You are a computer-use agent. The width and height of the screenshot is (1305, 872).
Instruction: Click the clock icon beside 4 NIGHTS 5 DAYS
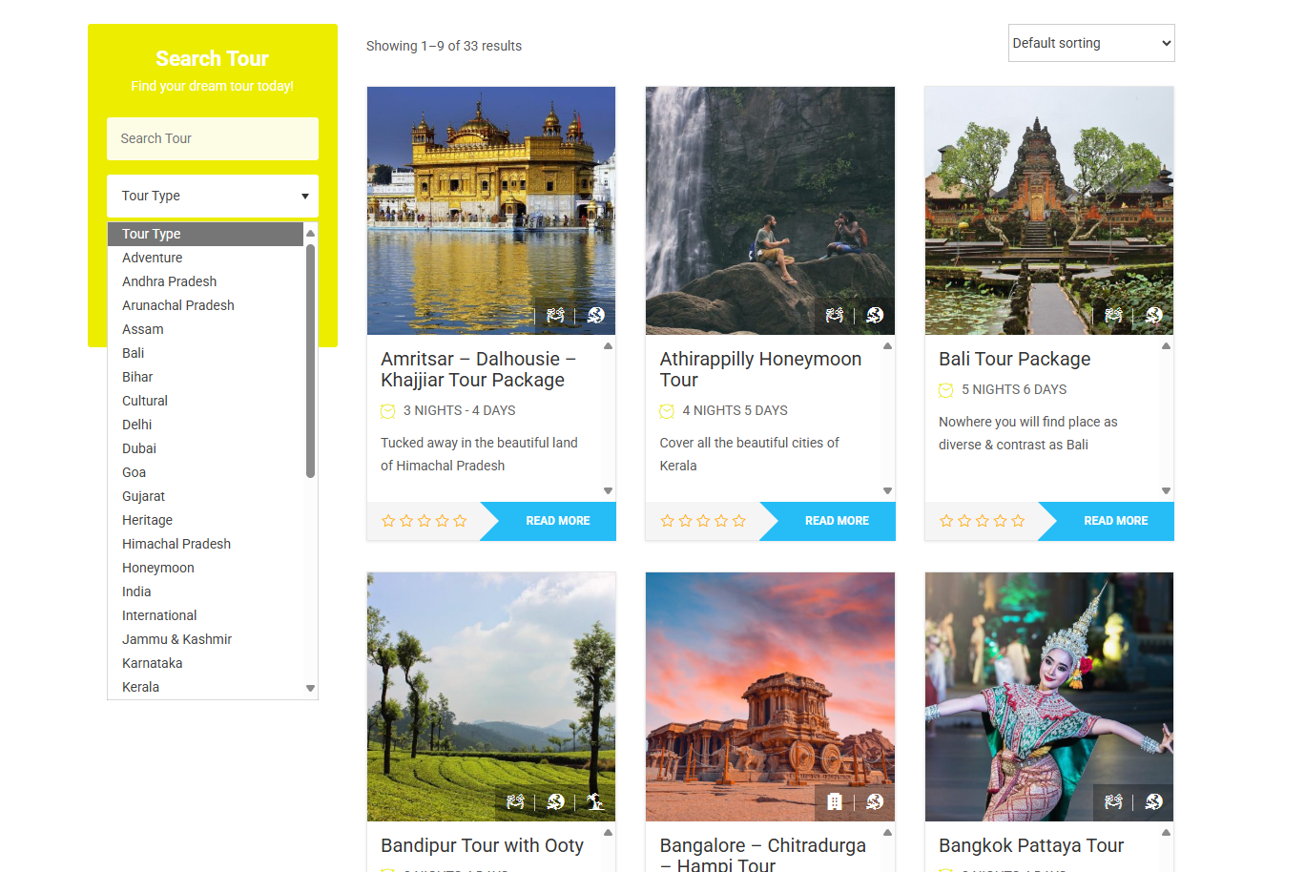pyautogui.click(x=667, y=411)
